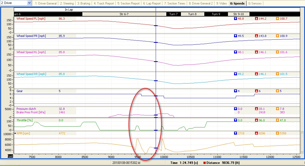Select 'Str 9-10' track section
The width and height of the screenshot is (305, 166).
click(x=239, y=14)
